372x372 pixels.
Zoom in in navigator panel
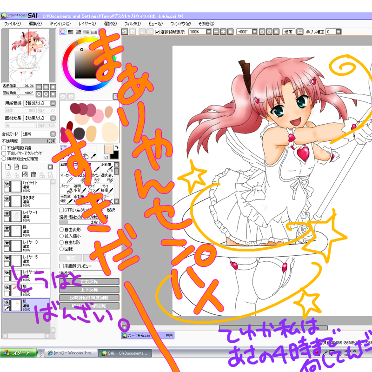(x=46, y=87)
